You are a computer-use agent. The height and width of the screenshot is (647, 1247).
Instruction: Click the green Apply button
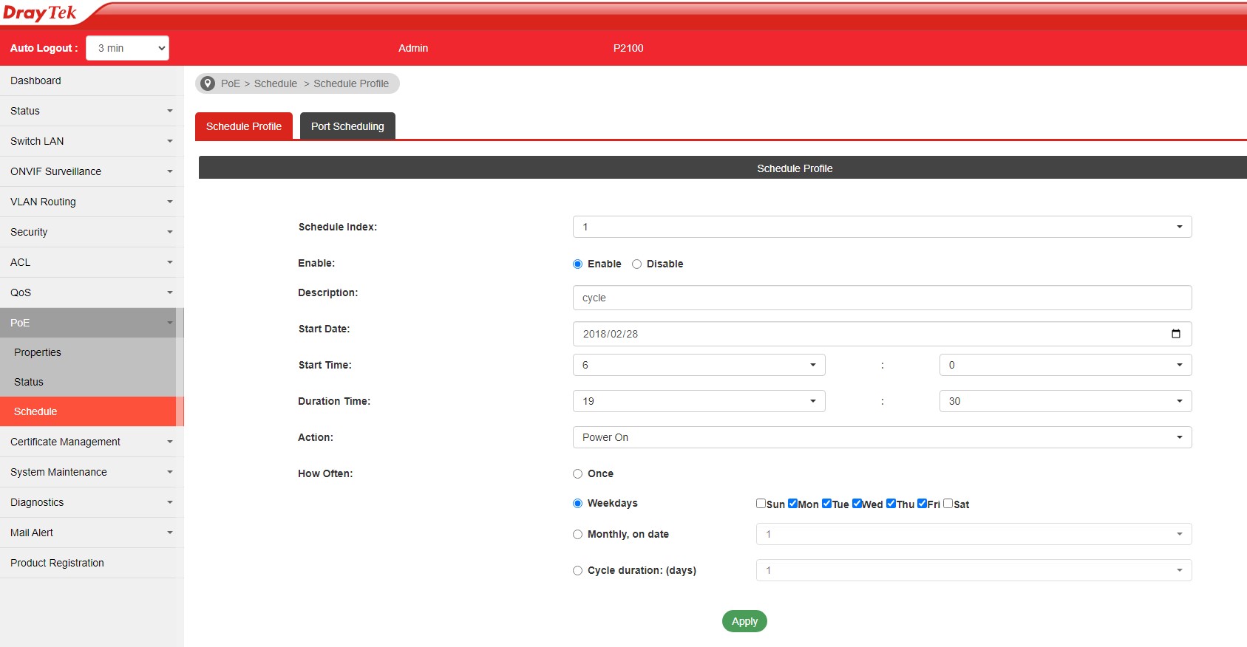[x=744, y=621]
